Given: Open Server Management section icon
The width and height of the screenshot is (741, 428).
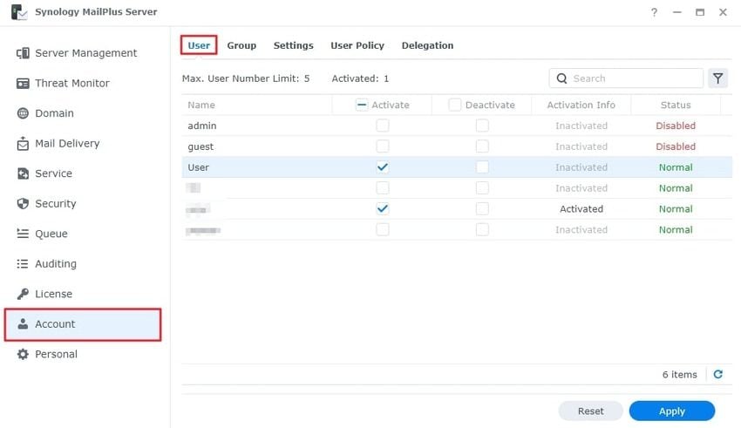Looking at the screenshot, I should 24,53.
